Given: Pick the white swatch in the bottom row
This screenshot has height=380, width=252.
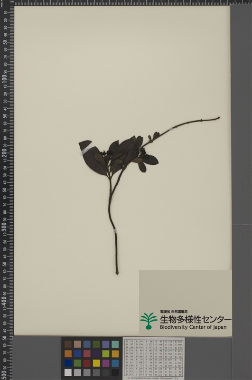Looking at the screenshot, I should tap(68, 372).
